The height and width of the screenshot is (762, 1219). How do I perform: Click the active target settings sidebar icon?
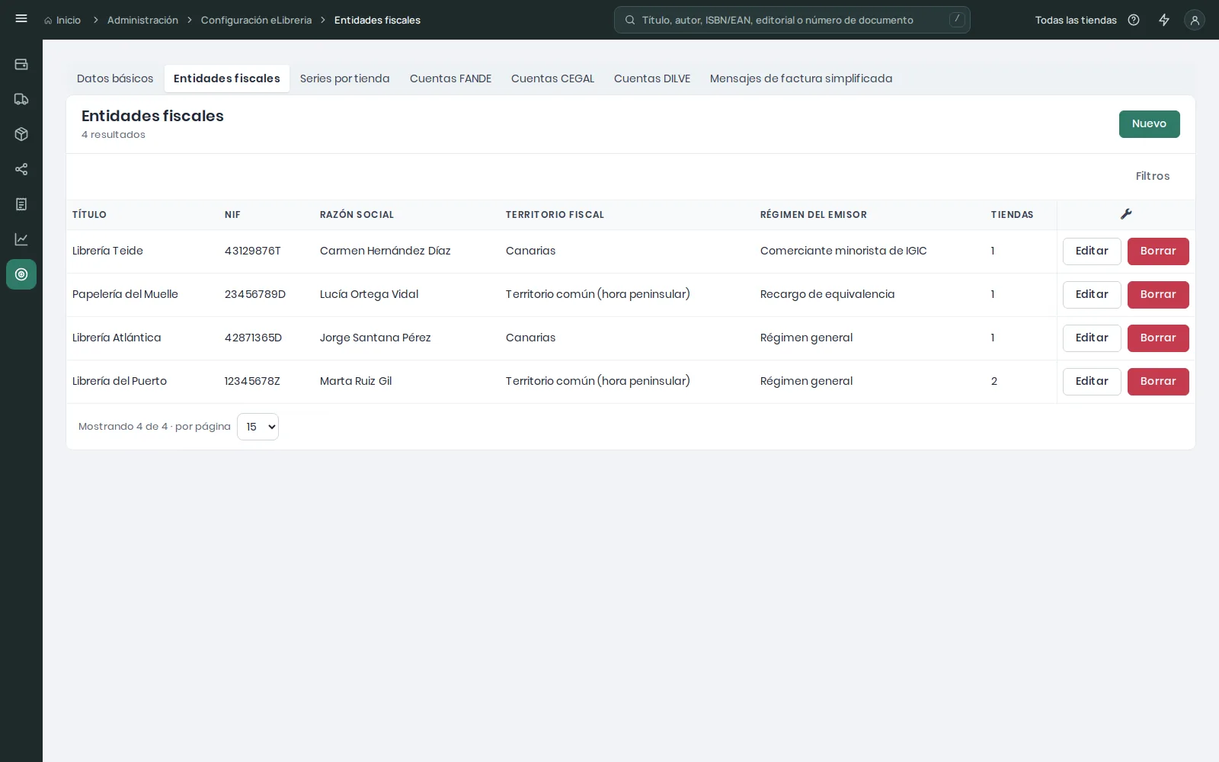(x=21, y=274)
